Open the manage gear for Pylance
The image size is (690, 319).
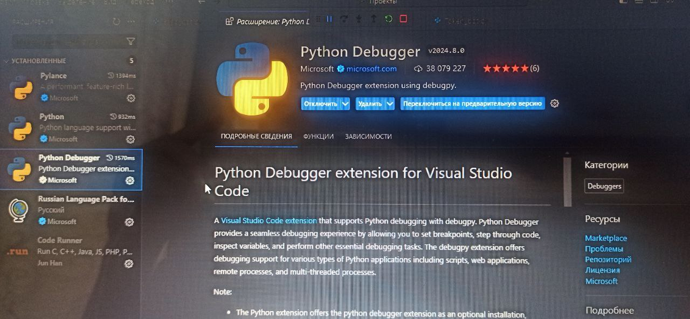pyautogui.click(x=131, y=98)
